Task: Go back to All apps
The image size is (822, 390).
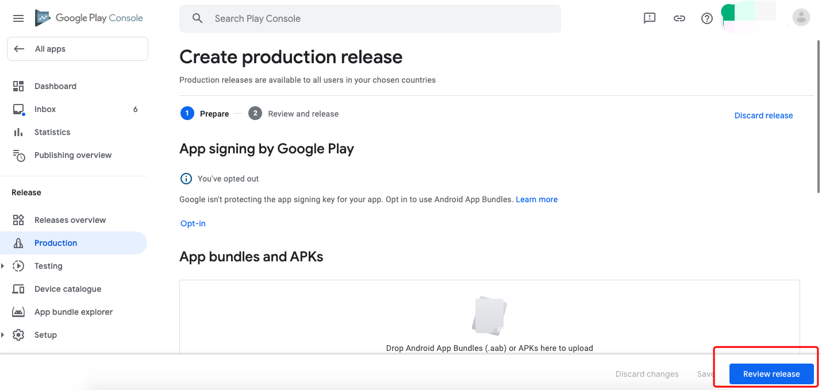Action: (x=78, y=49)
